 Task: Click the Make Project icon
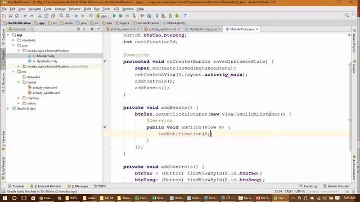coord(91,16)
